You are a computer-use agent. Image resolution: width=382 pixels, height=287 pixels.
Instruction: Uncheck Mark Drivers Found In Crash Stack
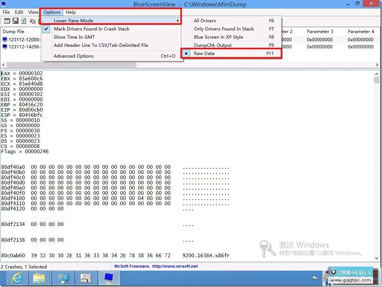(91, 29)
